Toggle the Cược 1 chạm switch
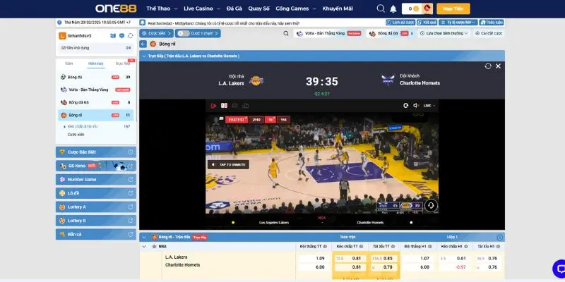The height and width of the screenshot is (282, 565). (x=184, y=33)
